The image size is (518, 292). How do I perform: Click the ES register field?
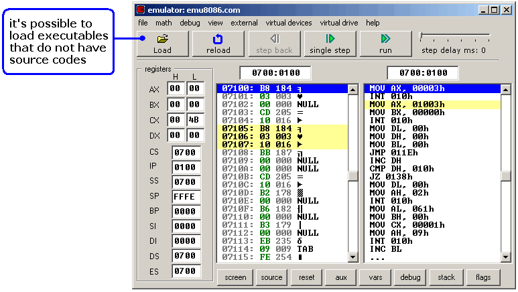[186, 271]
